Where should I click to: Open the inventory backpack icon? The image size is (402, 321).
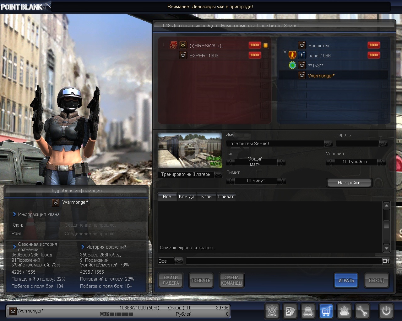(x=308, y=311)
